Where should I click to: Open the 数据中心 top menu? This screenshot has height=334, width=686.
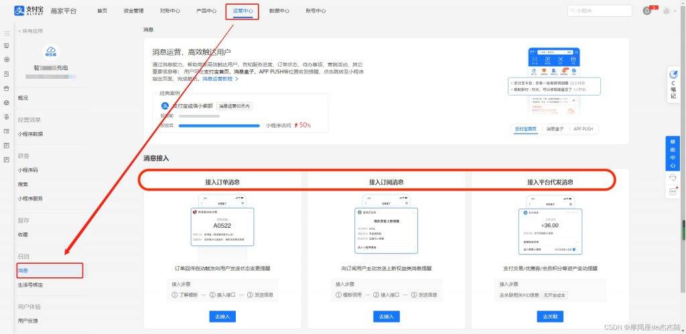click(279, 11)
